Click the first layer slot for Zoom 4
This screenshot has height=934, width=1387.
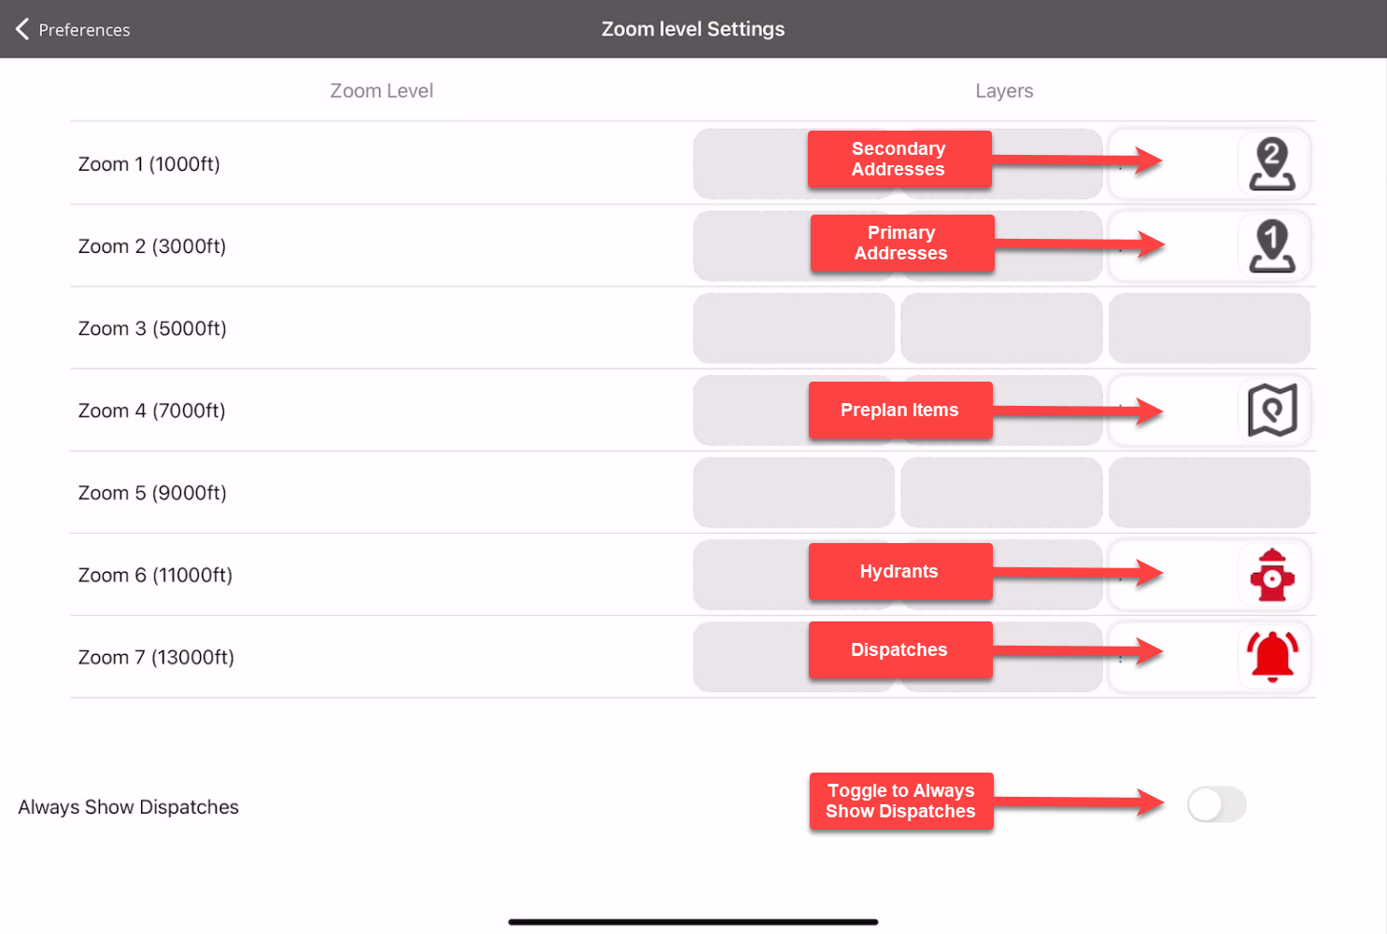750,411
